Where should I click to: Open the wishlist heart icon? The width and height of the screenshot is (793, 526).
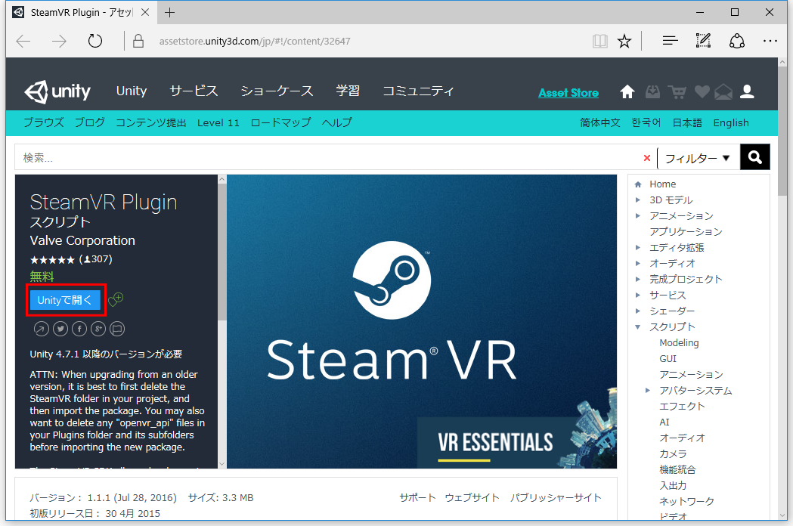702,91
